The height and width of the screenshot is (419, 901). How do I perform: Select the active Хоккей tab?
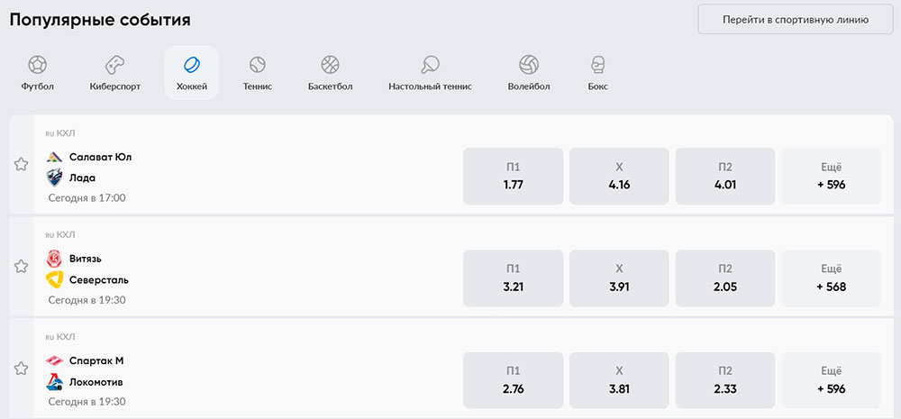tap(192, 72)
